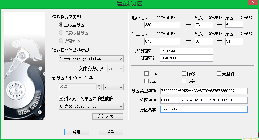
Task: Open the 文件系统标识 07 dropdown
Action: coord(115,68)
